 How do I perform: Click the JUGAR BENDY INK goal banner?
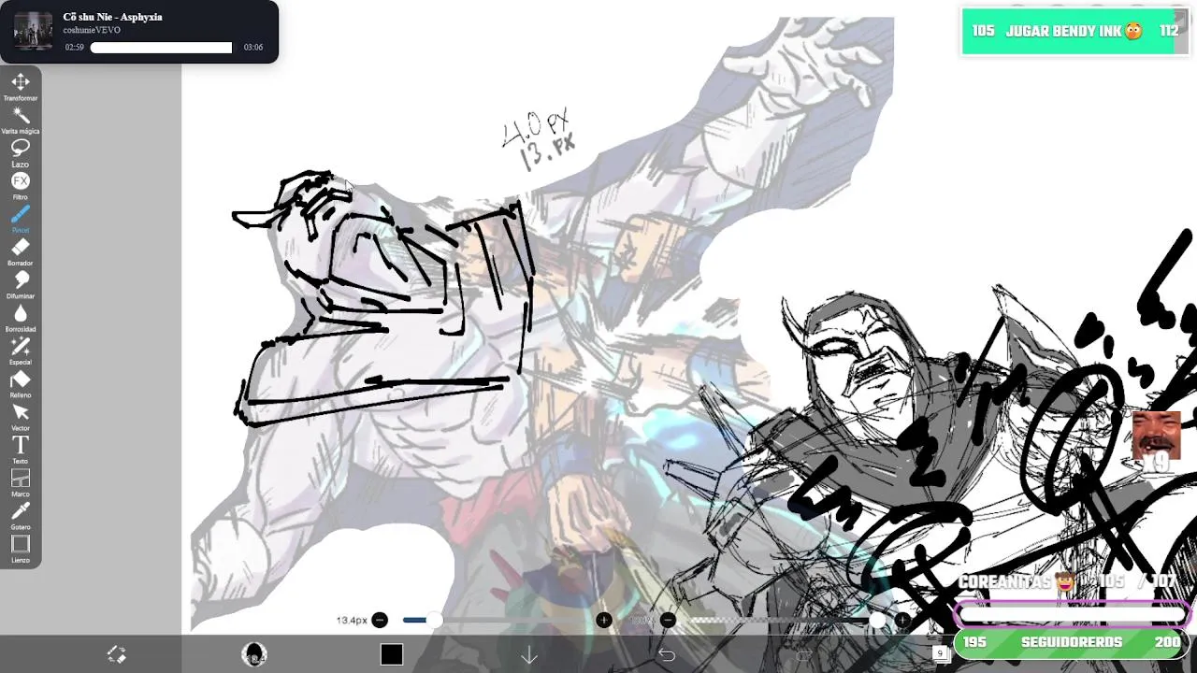click(1075, 32)
